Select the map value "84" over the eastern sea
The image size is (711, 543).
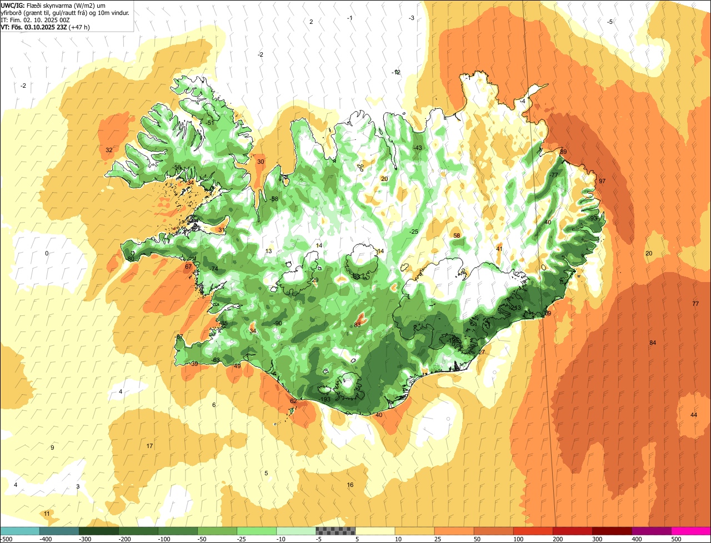653,343
